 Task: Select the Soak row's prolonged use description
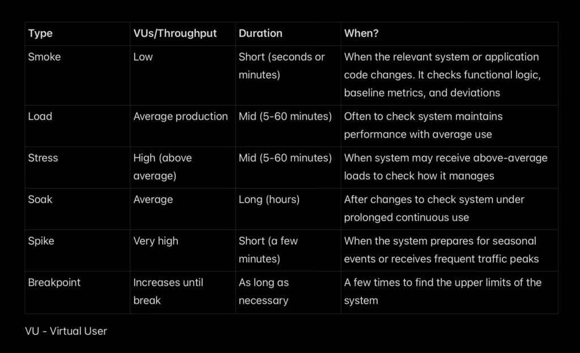pyautogui.click(x=434, y=209)
